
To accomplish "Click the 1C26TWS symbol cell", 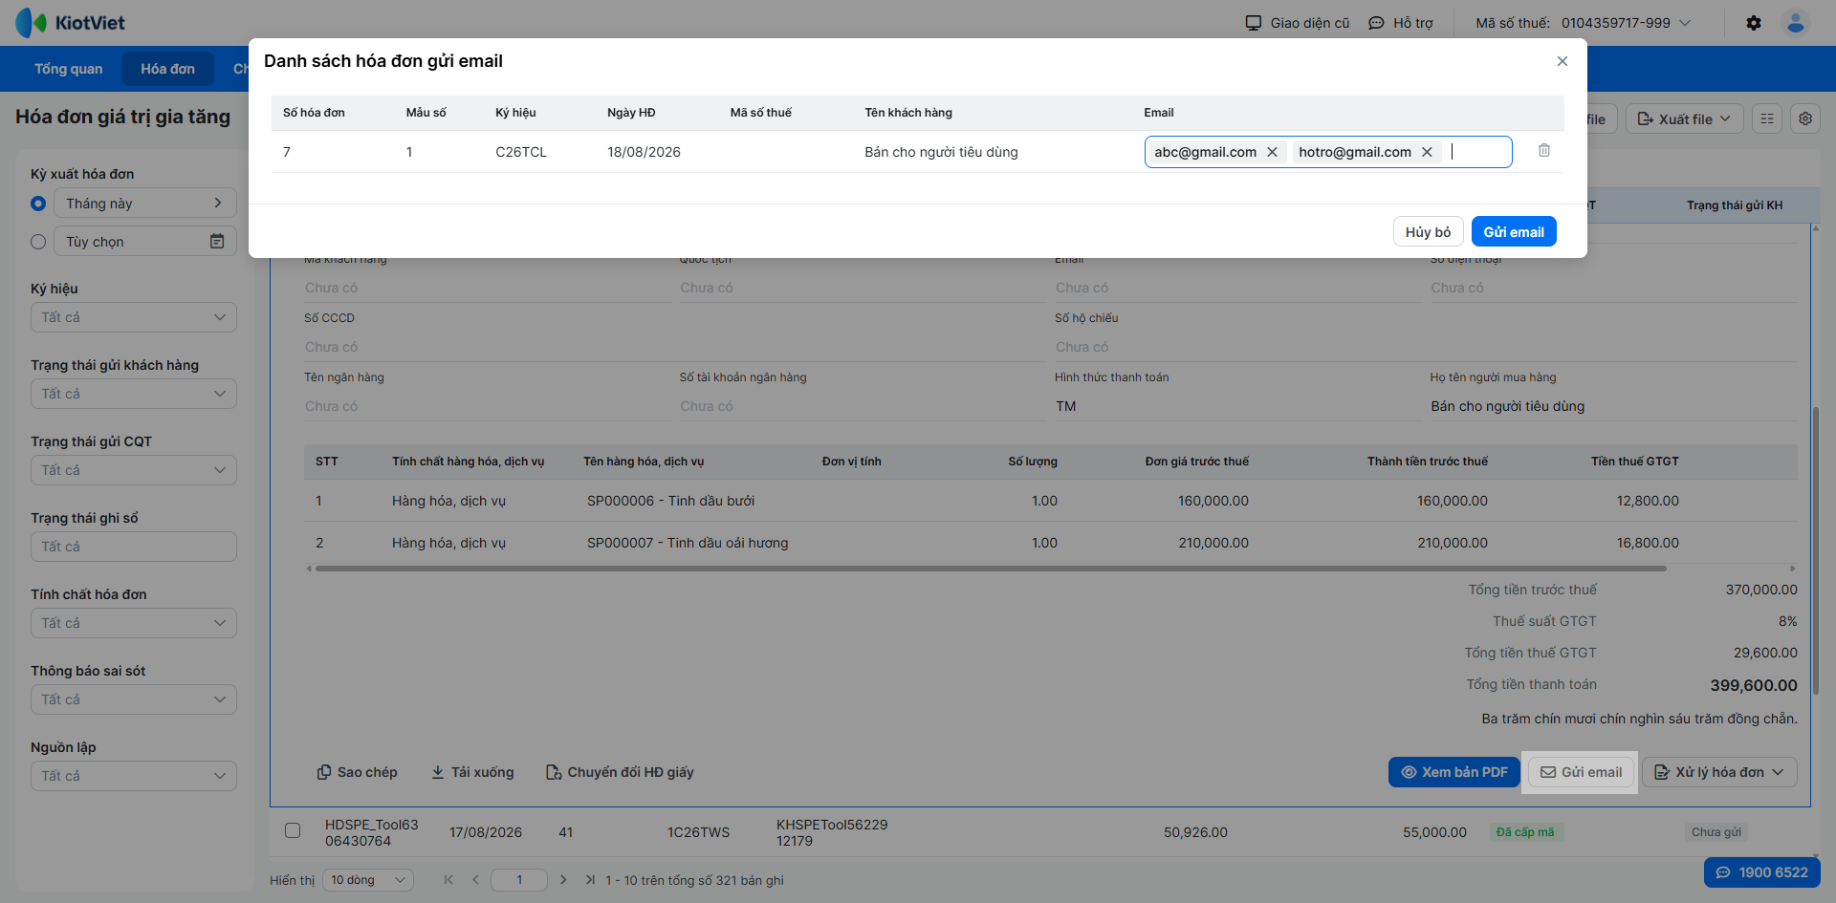I will (x=698, y=832).
